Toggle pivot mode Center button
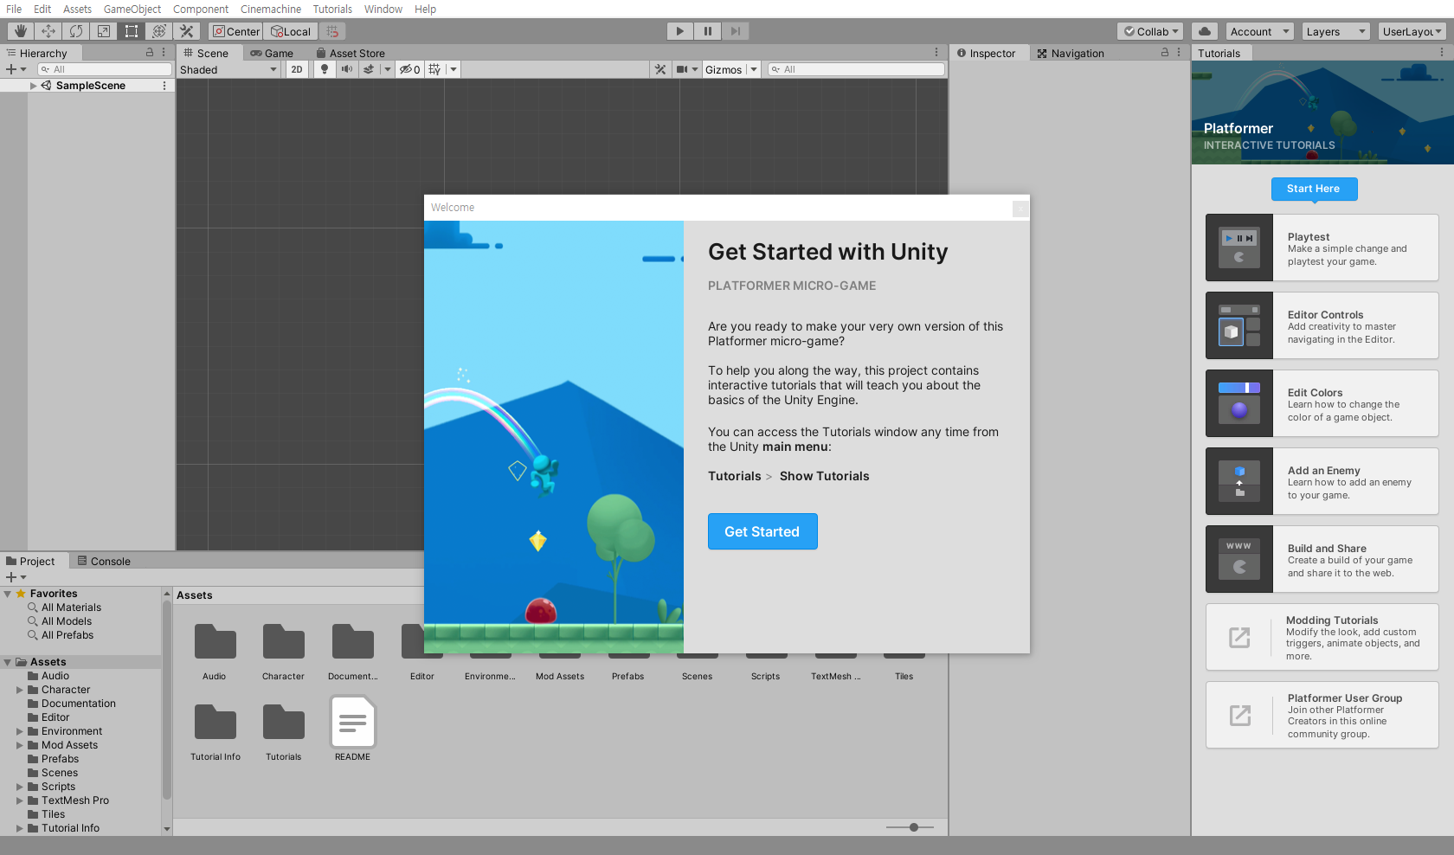Screen dimensions: 1454x855 point(235,31)
